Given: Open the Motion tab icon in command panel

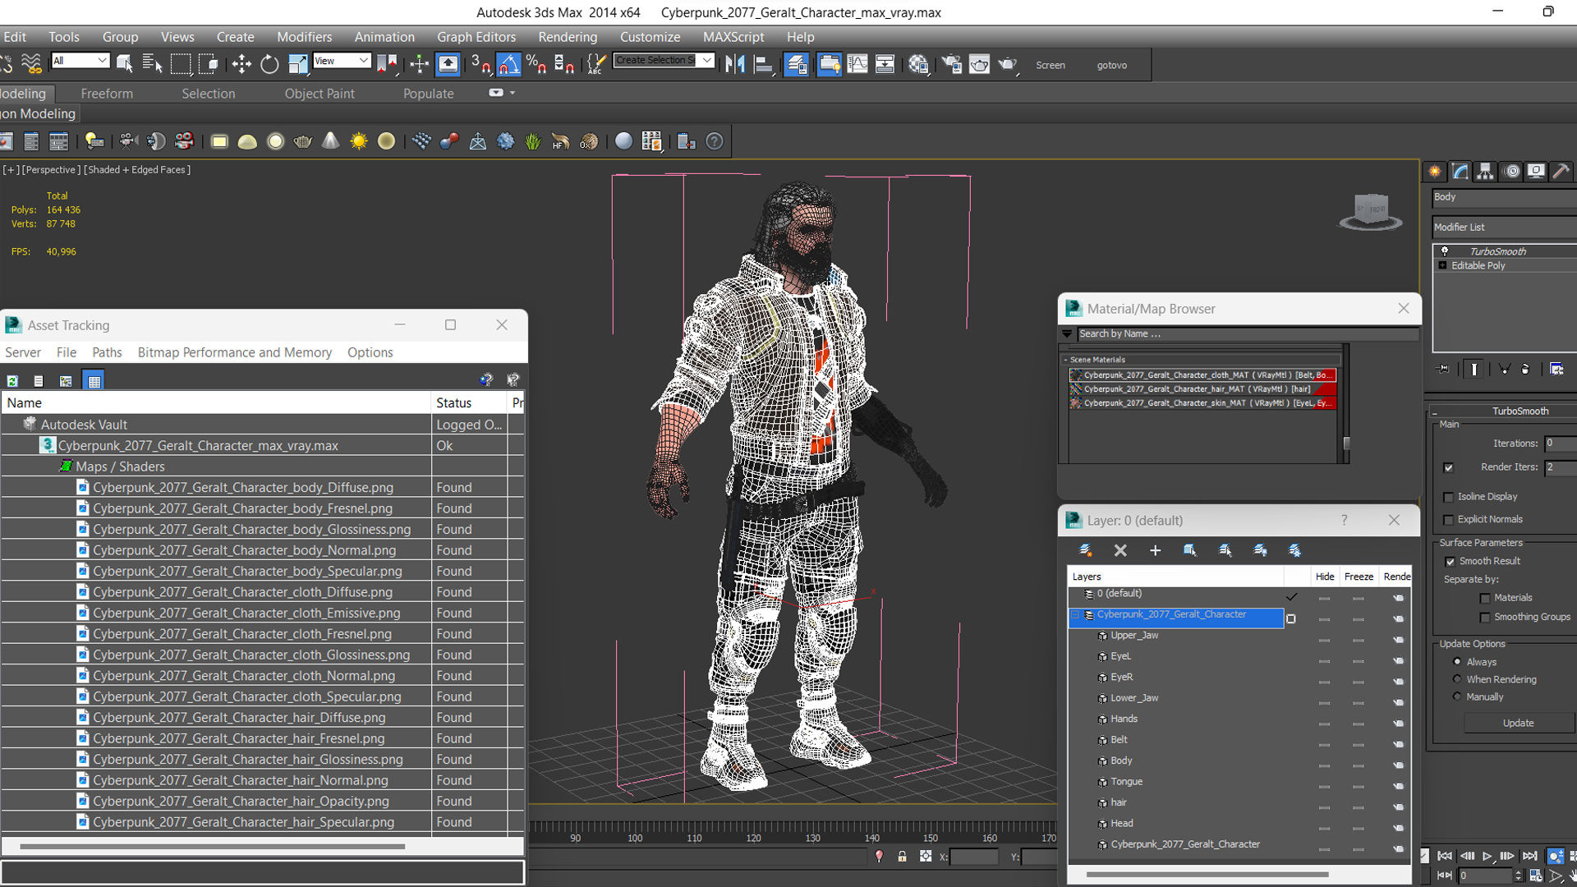Looking at the screenshot, I should 1511,171.
